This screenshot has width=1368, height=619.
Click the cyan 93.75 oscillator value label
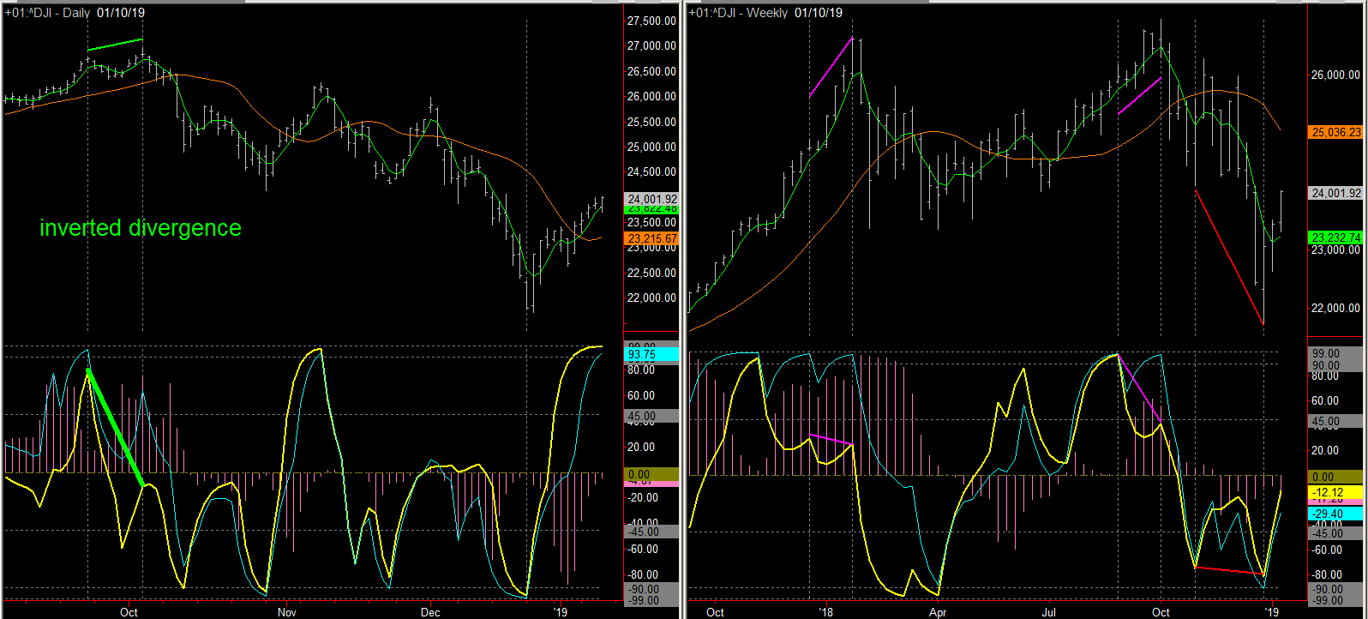(652, 354)
